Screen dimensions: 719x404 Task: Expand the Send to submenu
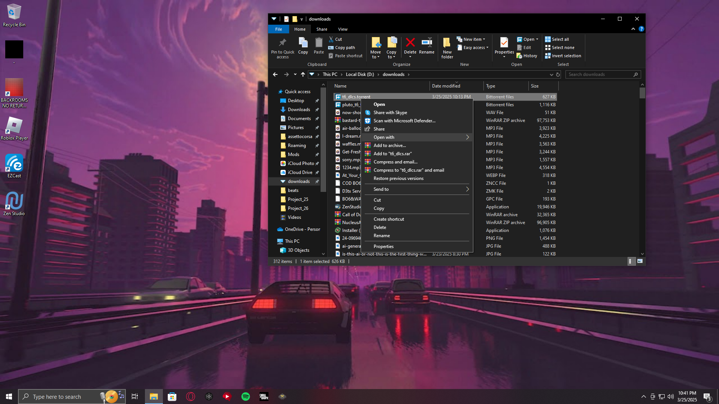pos(416,189)
